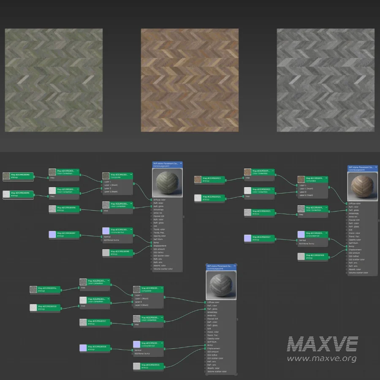
Task: Collapse brown material's CoronaNormal node
Action: 326,233
